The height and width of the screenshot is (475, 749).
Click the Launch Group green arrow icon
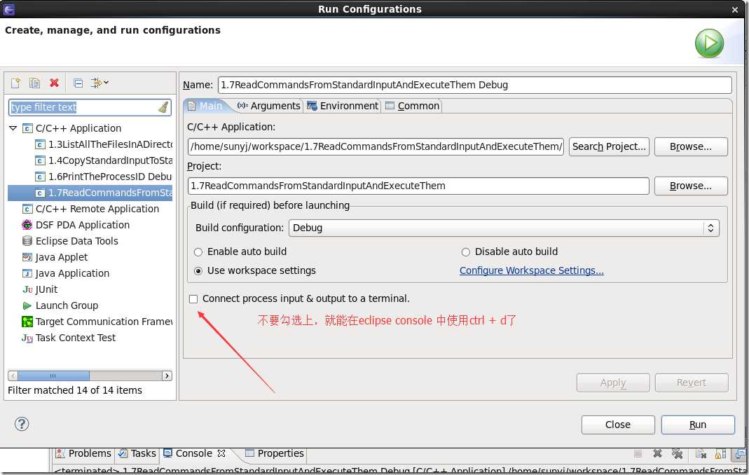point(27,306)
